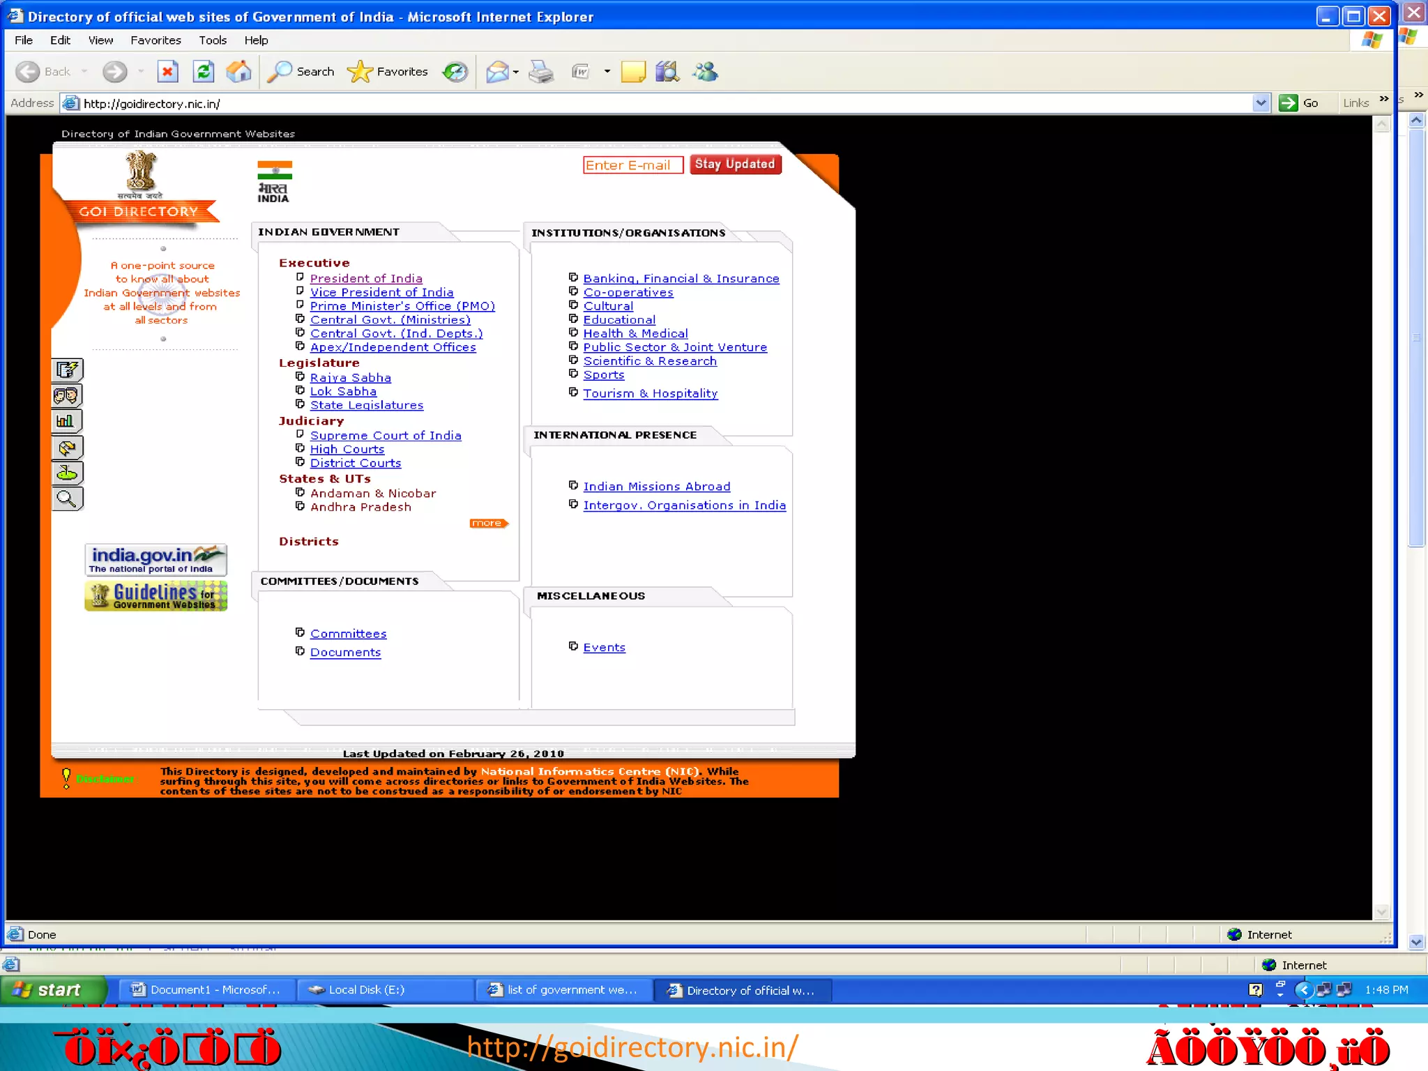Click the bar chart statistics sidebar icon
Image resolution: width=1428 pixels, height=1071 pixels.
[x=67, y=421]
